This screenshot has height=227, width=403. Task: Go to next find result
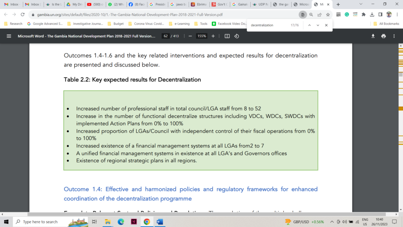318,25
